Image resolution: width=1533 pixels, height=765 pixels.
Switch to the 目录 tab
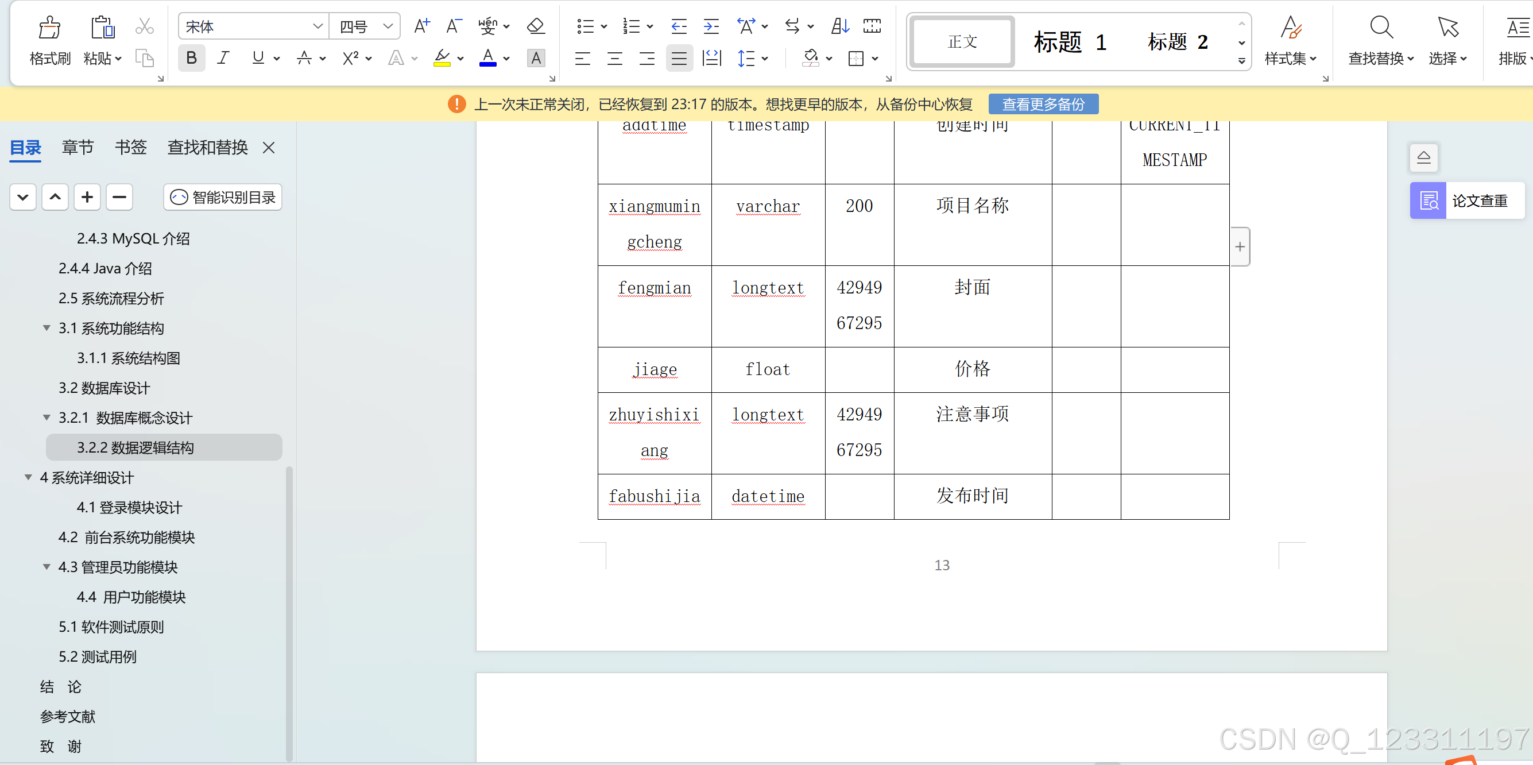tap(26, 147)
